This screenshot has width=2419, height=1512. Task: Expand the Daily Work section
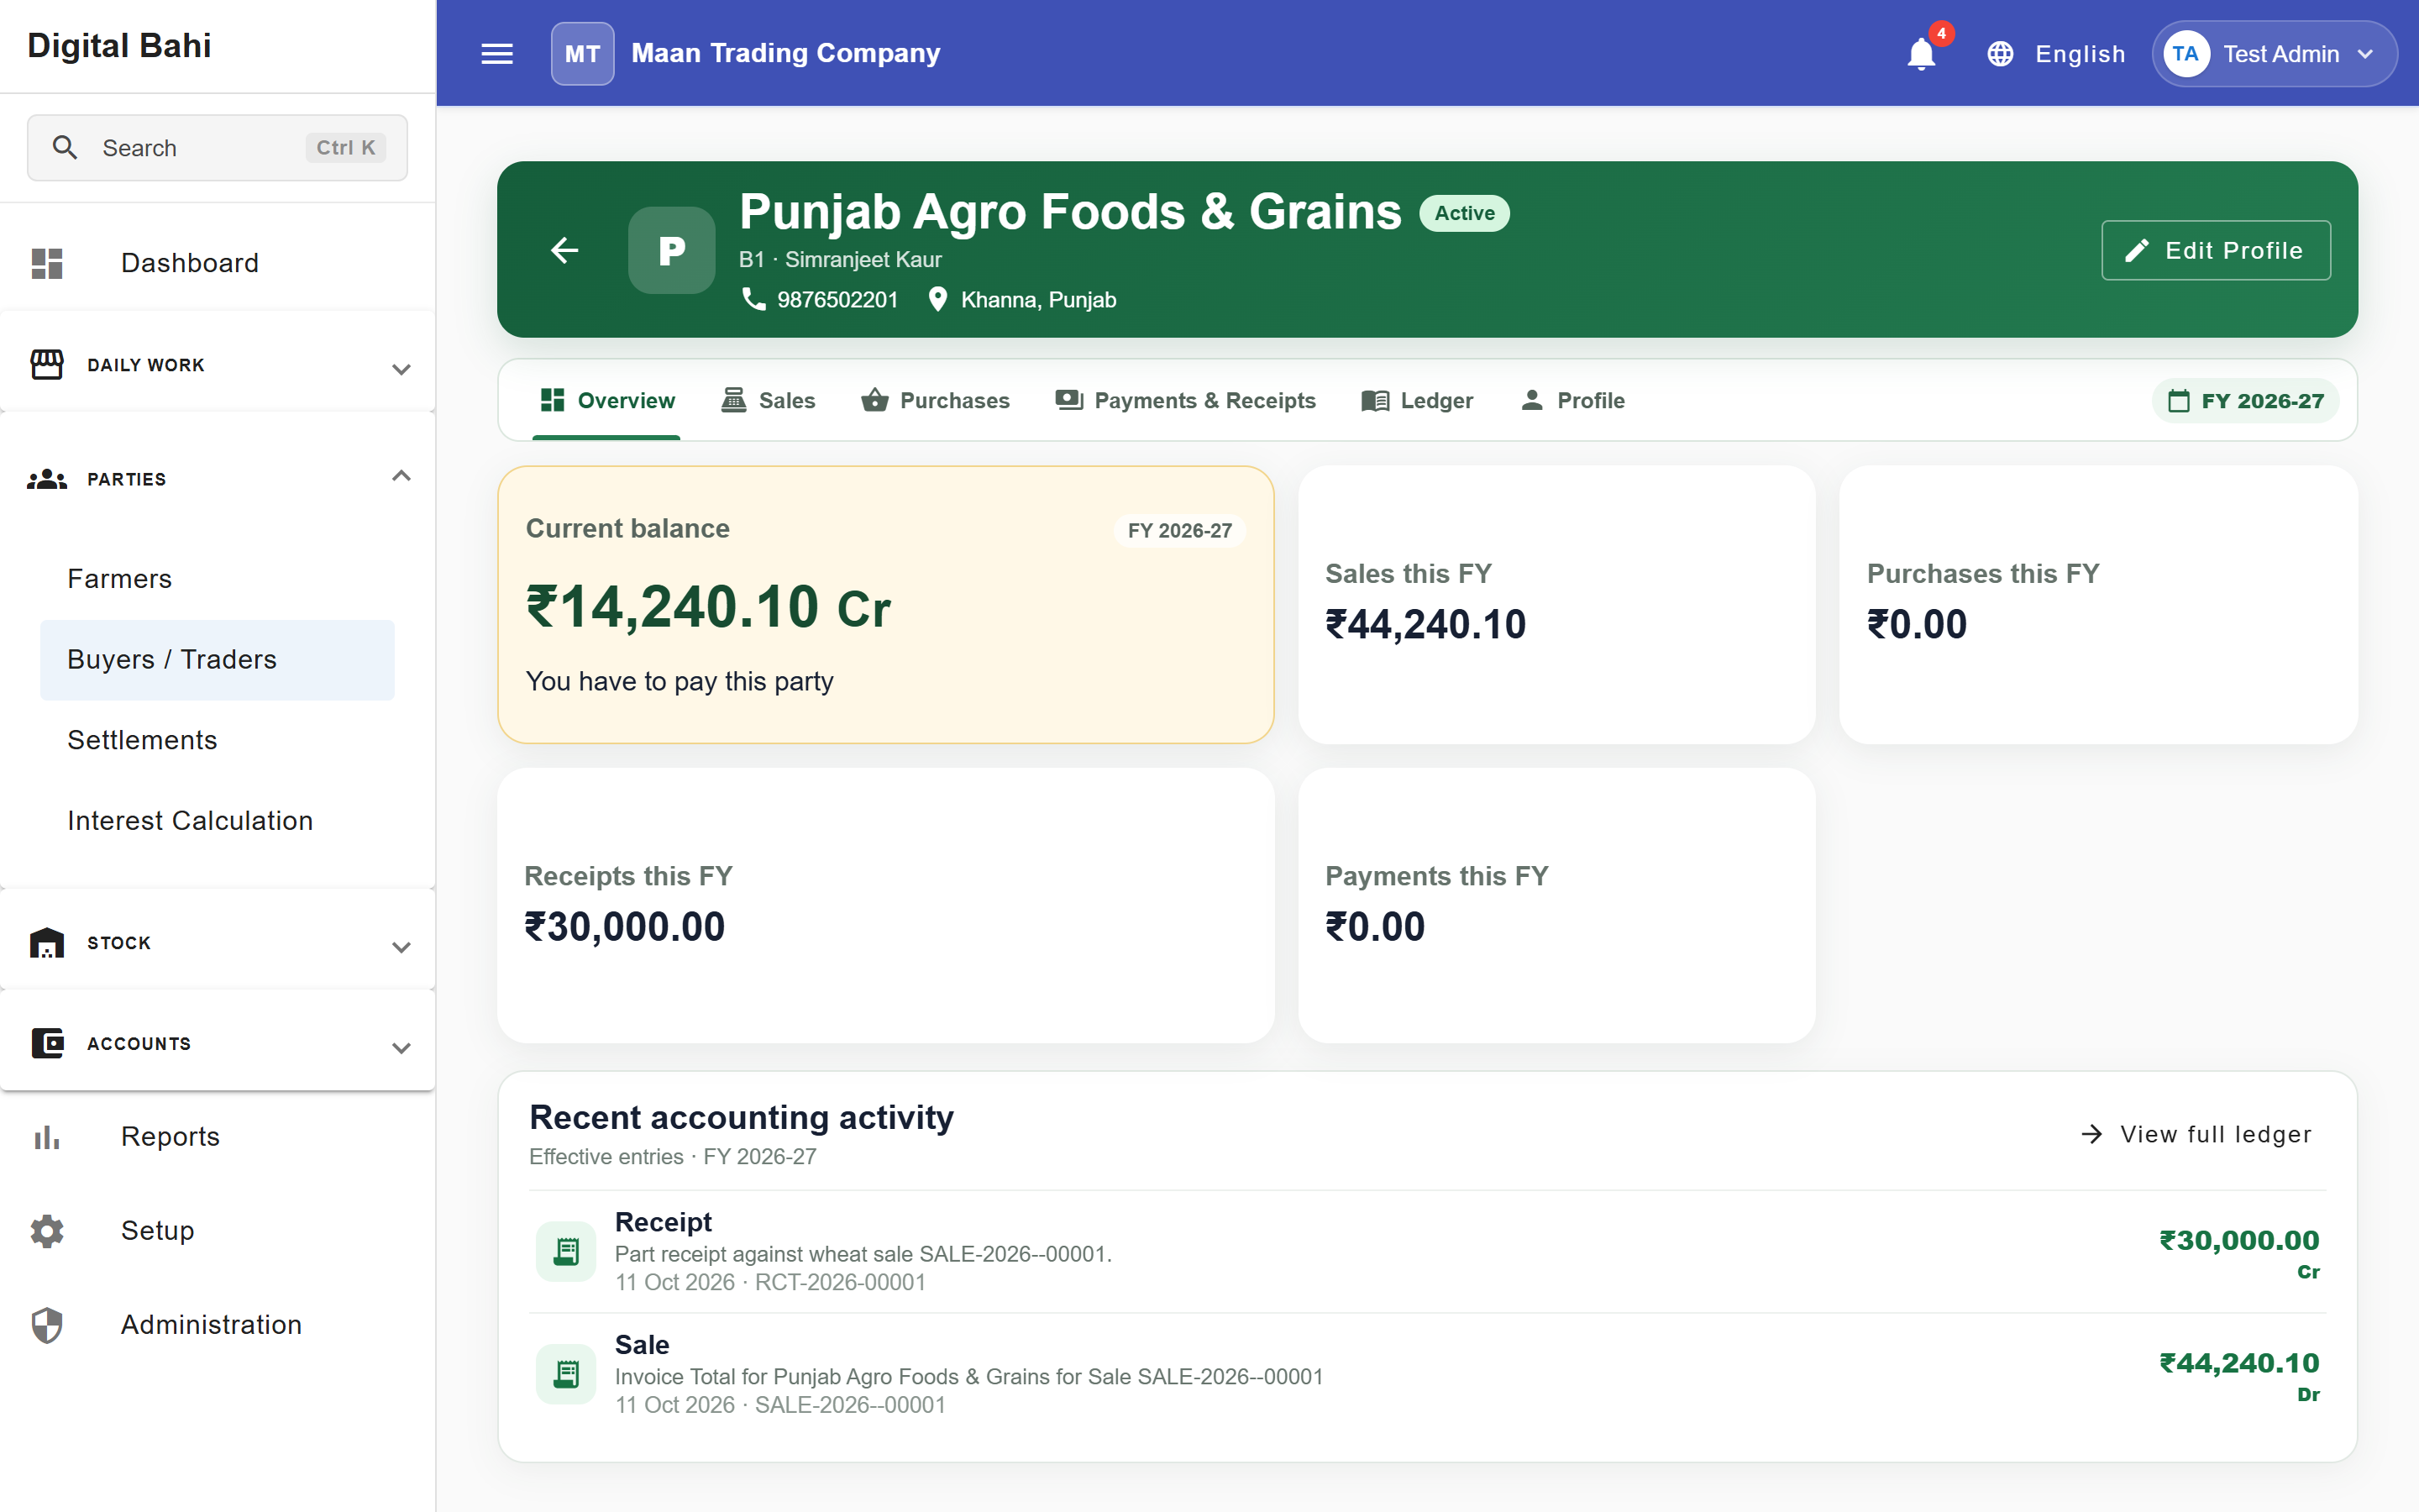218,365
